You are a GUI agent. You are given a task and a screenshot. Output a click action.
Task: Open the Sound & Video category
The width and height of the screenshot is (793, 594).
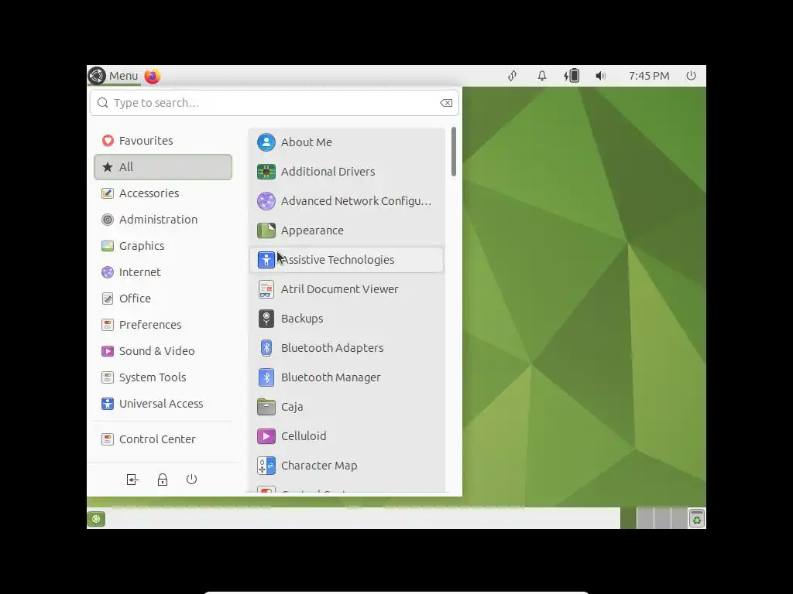[163, 351]
